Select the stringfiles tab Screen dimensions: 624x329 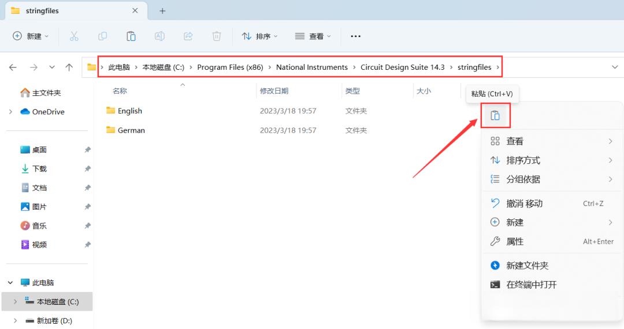76,11
